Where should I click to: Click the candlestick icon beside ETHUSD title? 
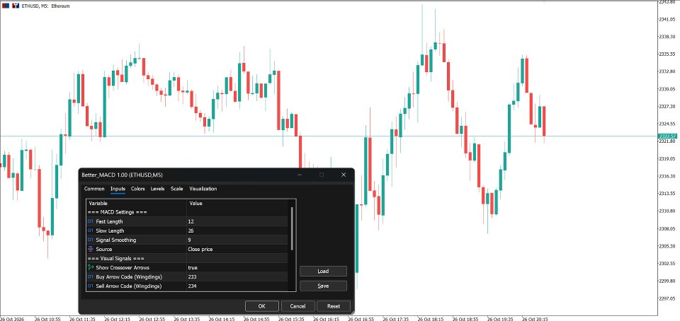[16, 6]
